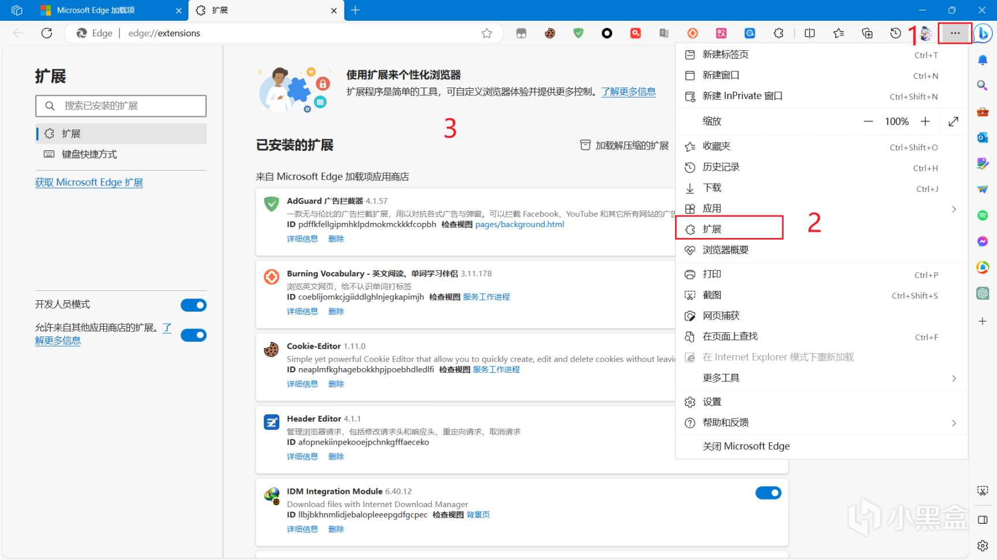Click 加载解压缩的扩展 button

click(624, 145)
